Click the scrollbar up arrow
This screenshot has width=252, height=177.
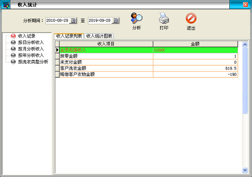245,44
